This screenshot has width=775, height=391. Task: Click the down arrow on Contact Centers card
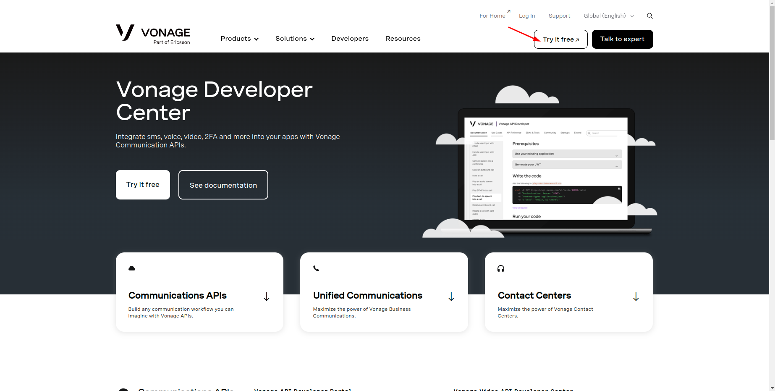[636, 297]
